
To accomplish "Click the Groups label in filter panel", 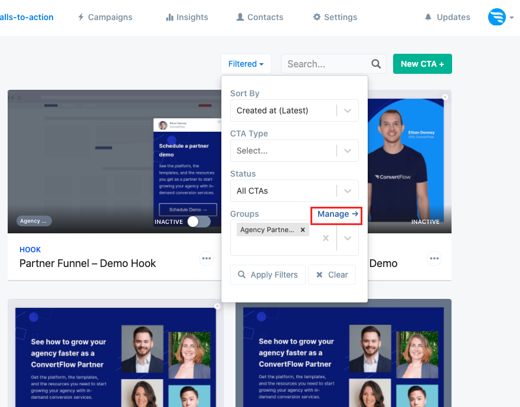I will 244,214.
